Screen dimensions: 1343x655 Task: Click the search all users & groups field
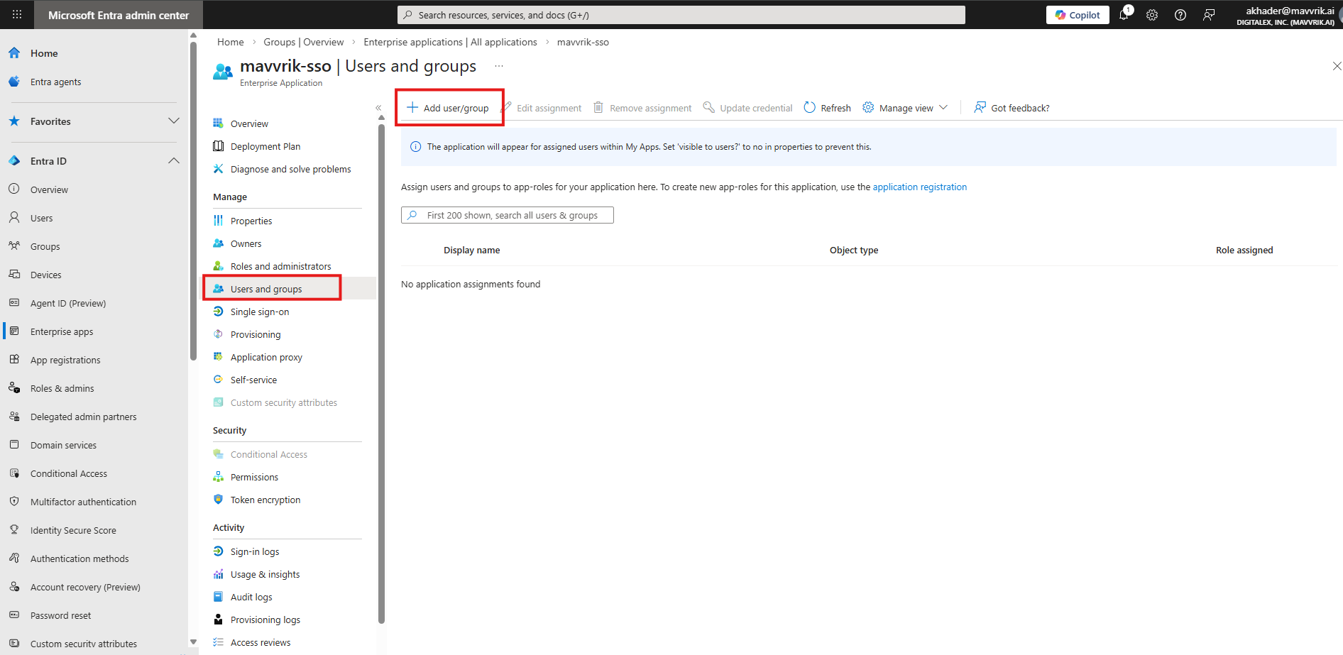tap(508, 215)
